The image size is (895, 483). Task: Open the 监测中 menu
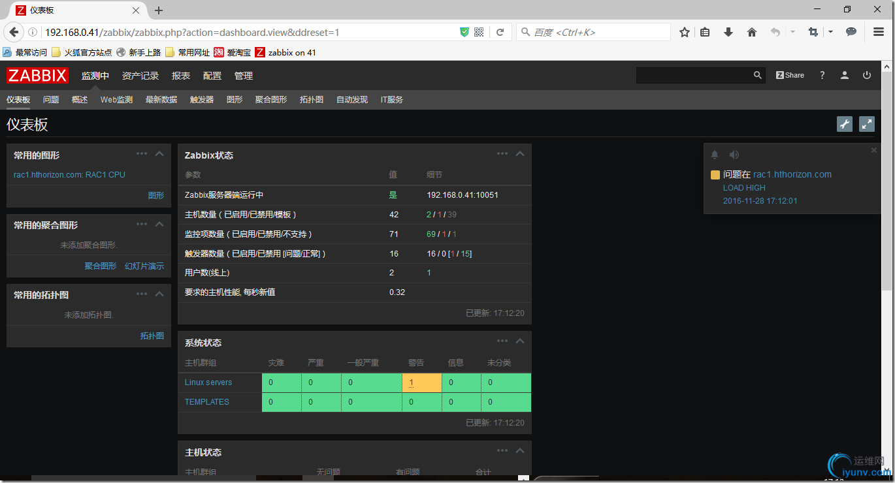click(95, 75)
